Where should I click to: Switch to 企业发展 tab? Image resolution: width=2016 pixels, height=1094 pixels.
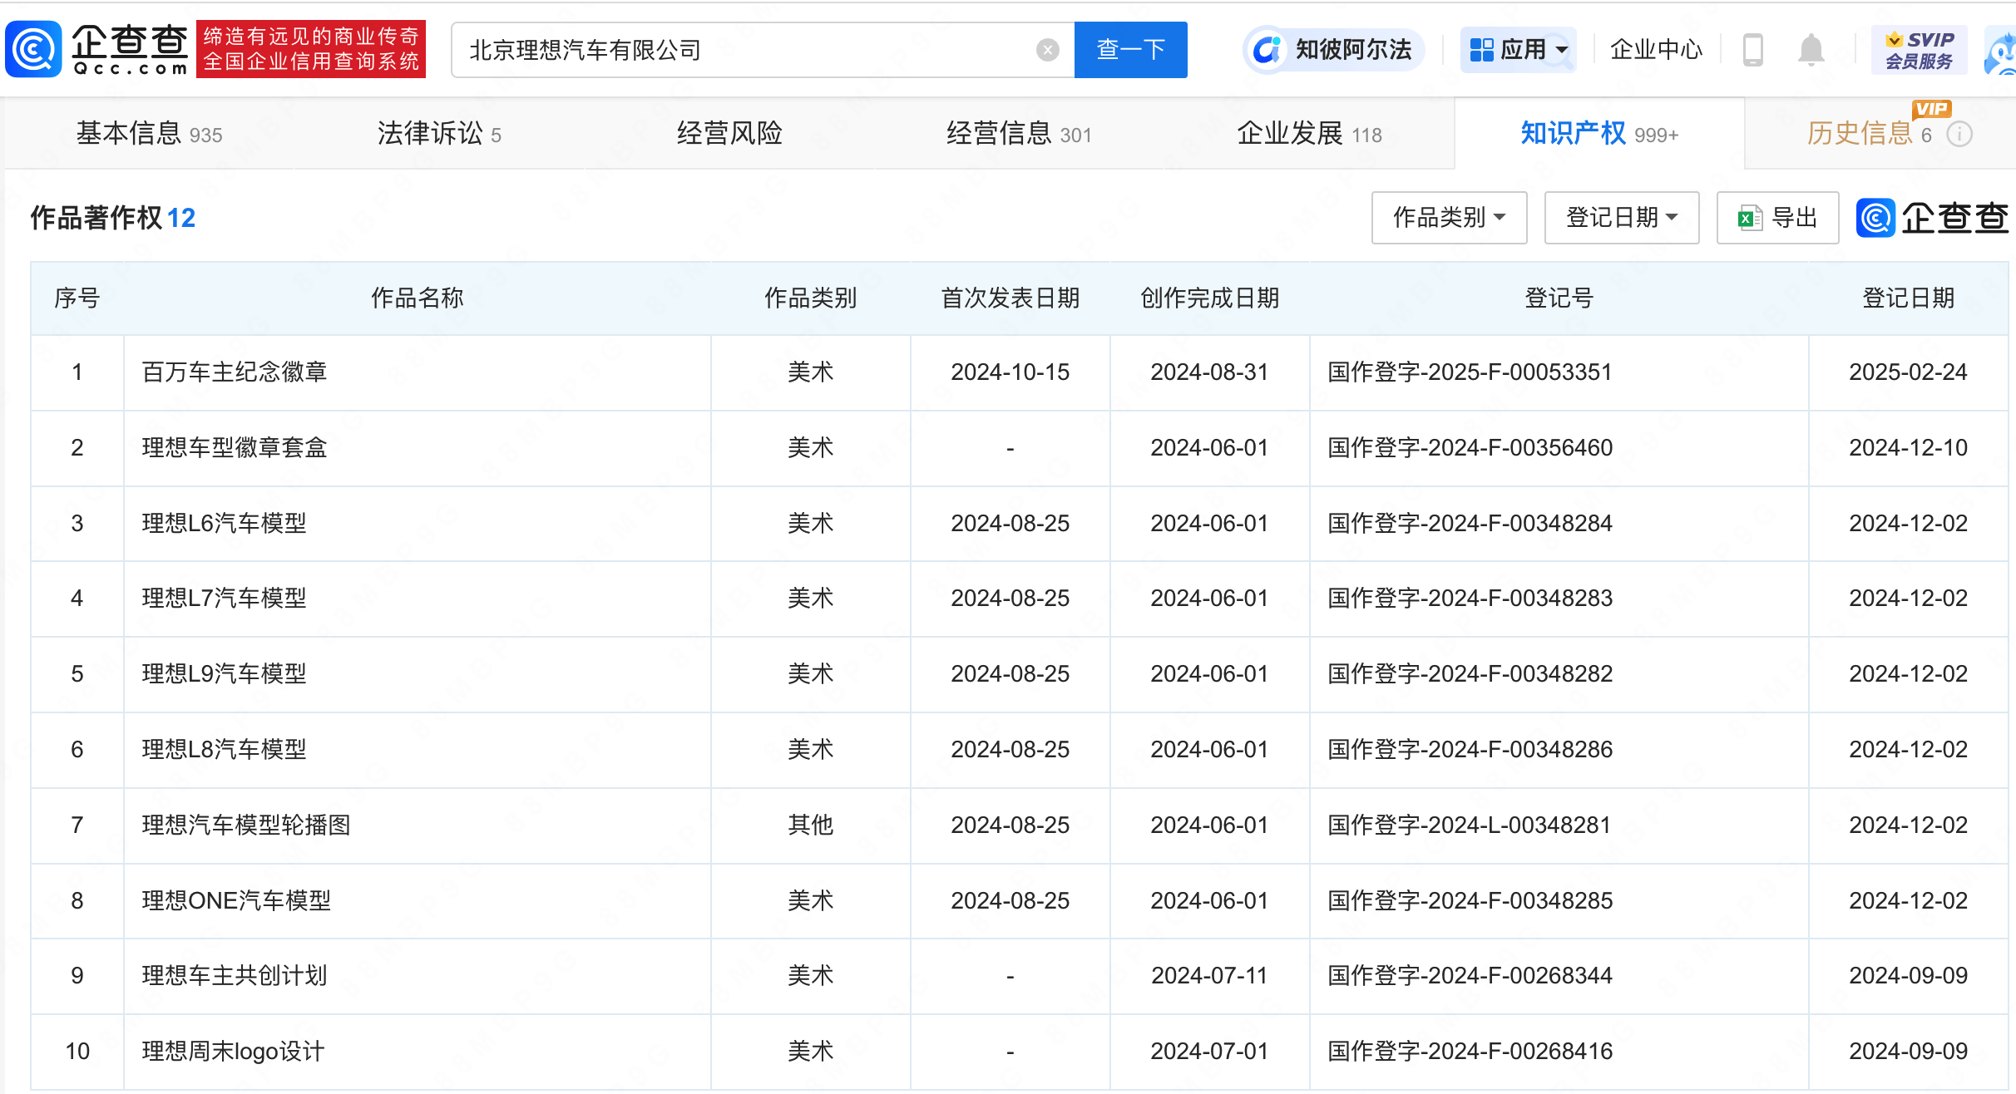tap(1309, 133)
